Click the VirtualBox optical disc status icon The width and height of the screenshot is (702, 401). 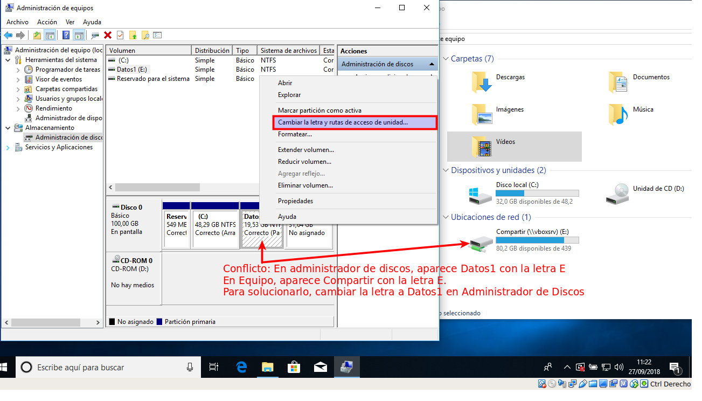pyautogui.click(x=552, y=384)
